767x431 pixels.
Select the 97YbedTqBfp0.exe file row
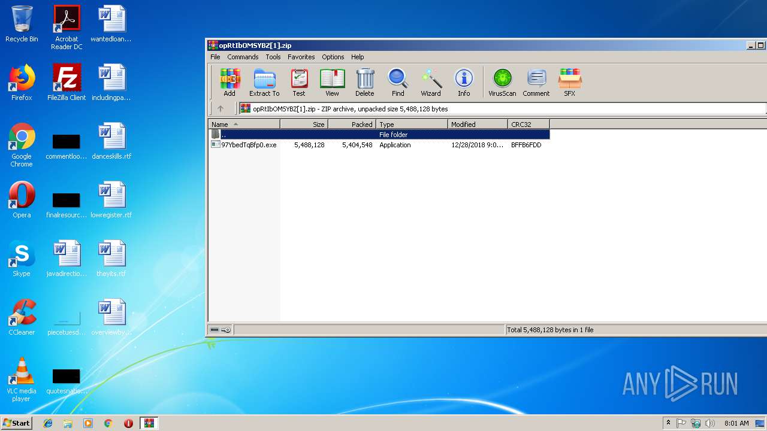click(379, 145)
